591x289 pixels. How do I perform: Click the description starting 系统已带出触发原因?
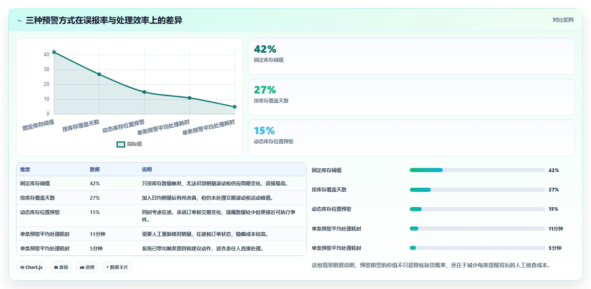(x=203, y=249)
